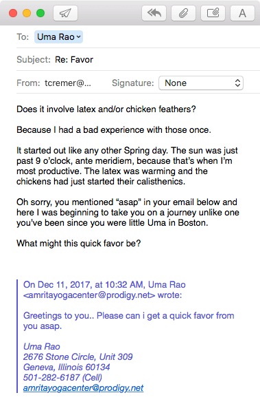Open the markup attachment icon
Screen dimensions: 260x415
tap(213, 13)
